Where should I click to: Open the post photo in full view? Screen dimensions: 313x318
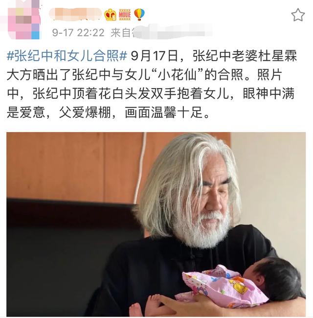click(x=156, y=224)
